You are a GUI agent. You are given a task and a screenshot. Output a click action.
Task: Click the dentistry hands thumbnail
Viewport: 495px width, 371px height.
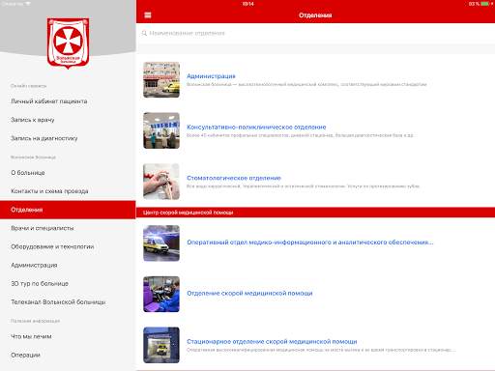[x=161, y=182]
